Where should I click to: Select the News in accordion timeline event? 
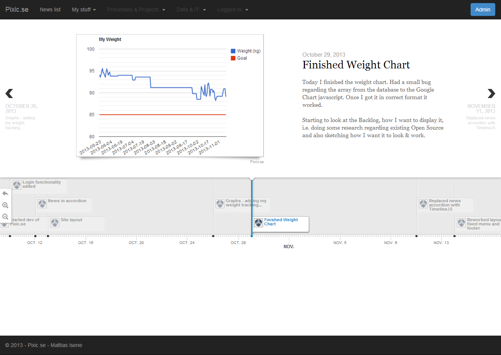click(67, 201)
